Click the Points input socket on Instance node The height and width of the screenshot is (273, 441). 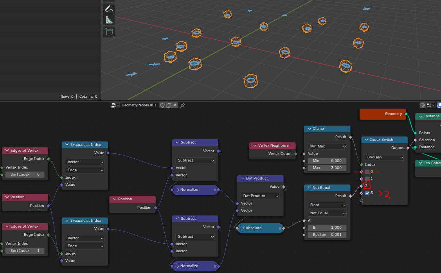pyautogui.click(x=416, y=133)
